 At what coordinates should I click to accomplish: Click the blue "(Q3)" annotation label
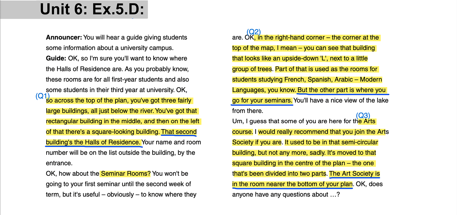click(363, 116)
